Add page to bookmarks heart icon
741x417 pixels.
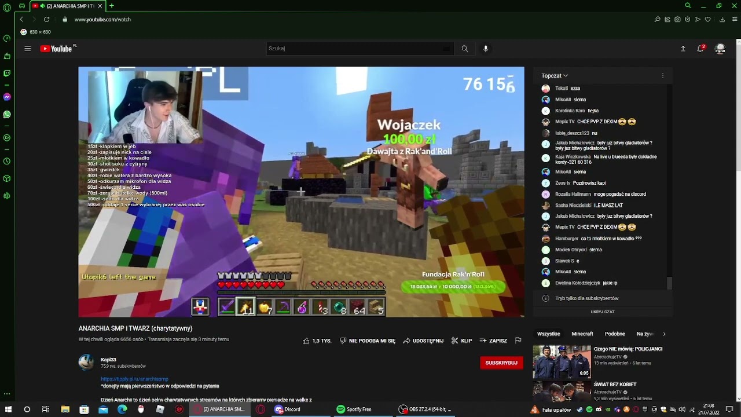(707, 19)
